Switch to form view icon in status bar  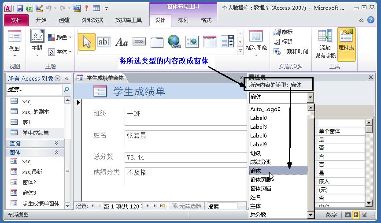(x=348, y=215)
